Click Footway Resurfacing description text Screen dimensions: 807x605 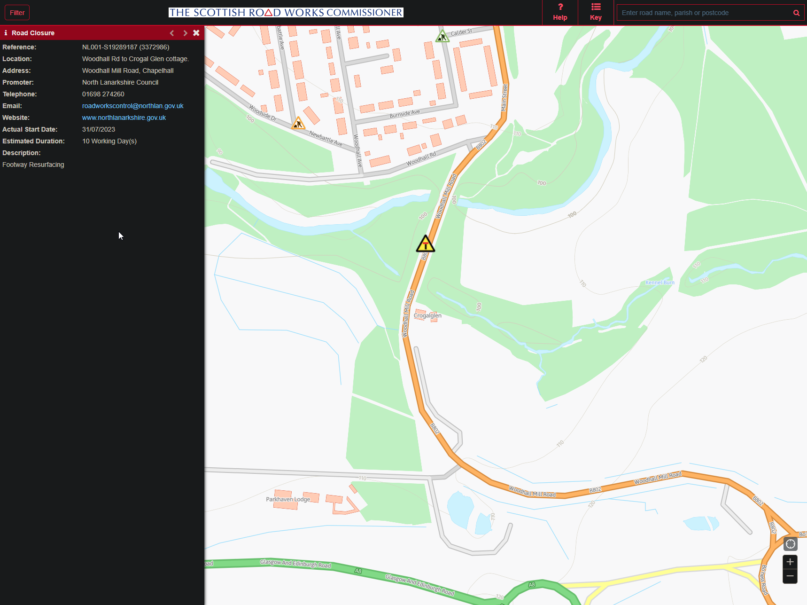33,165
